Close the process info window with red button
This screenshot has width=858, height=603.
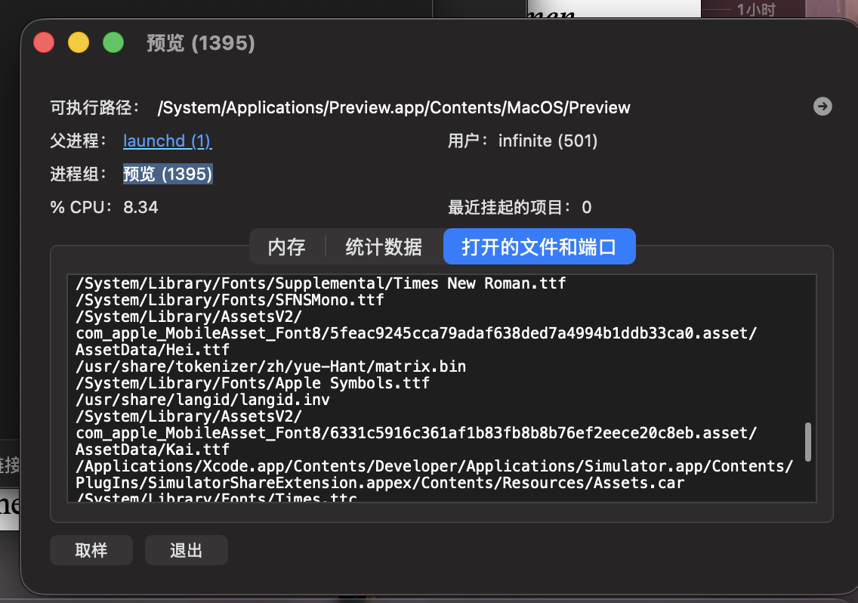pos(44,43)
